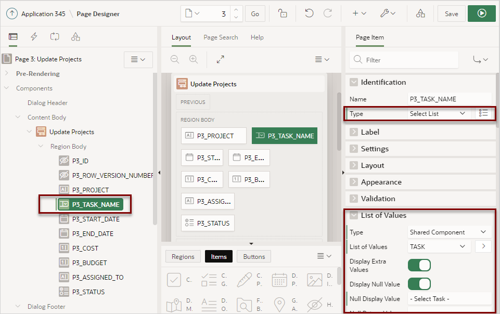Open the rendering tree options menu
The width and height of the screenshot is (500, 314).
[x=138, y=60]
